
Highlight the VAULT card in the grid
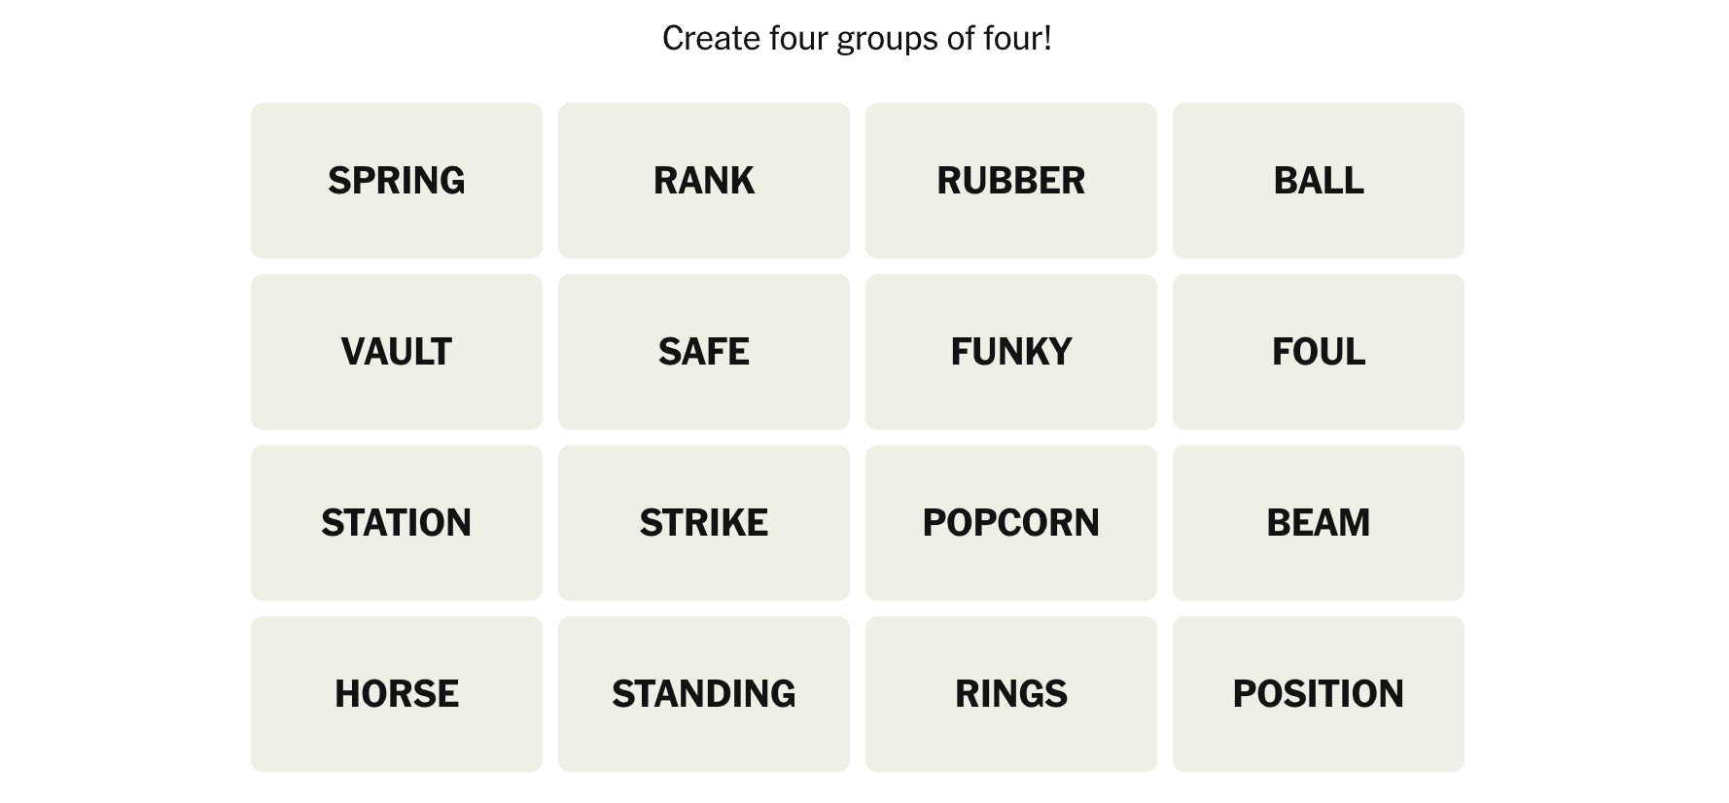[x=396, y=352]
